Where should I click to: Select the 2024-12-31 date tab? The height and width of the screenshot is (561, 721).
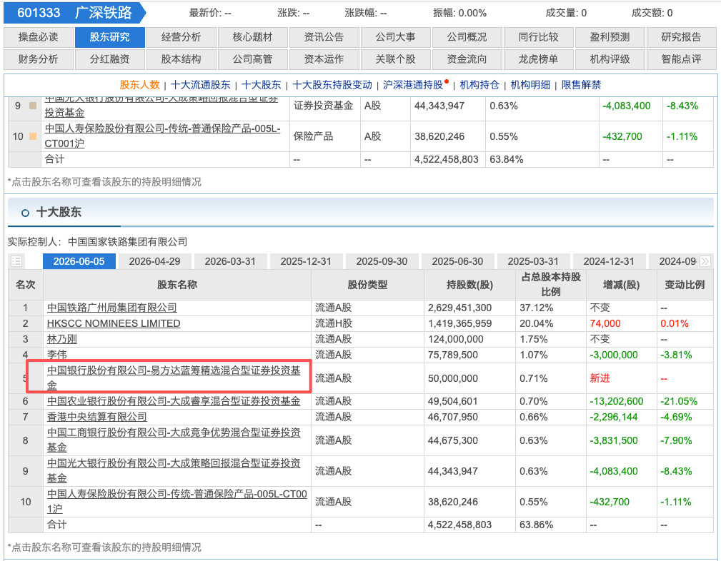[x=609, y=261]
